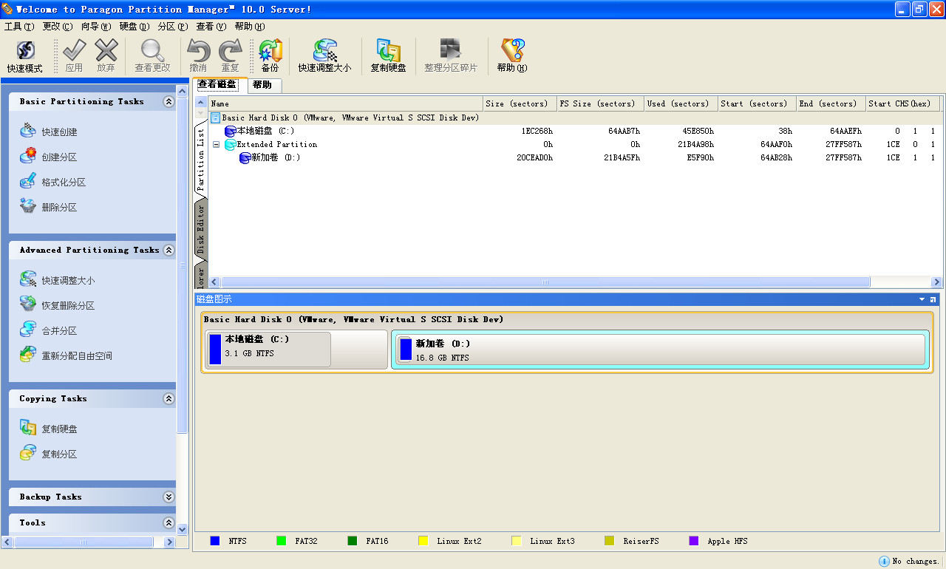Choose sidebar 快速调整大小 task
Screen dimensions: 946x569
(68, 281)
